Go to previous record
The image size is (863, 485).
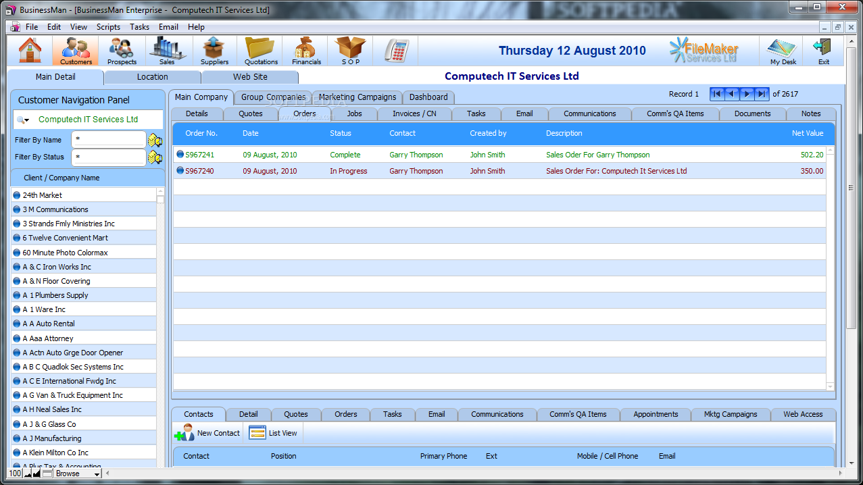pyautogui.click(x=732, y=94)
